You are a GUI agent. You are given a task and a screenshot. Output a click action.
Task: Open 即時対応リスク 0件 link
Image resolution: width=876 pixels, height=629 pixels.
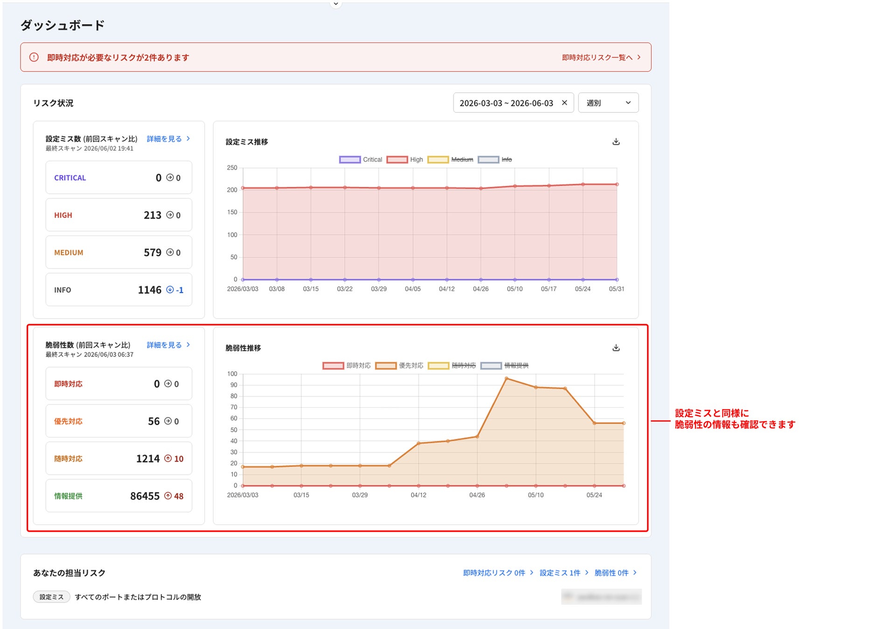[498, 573]
